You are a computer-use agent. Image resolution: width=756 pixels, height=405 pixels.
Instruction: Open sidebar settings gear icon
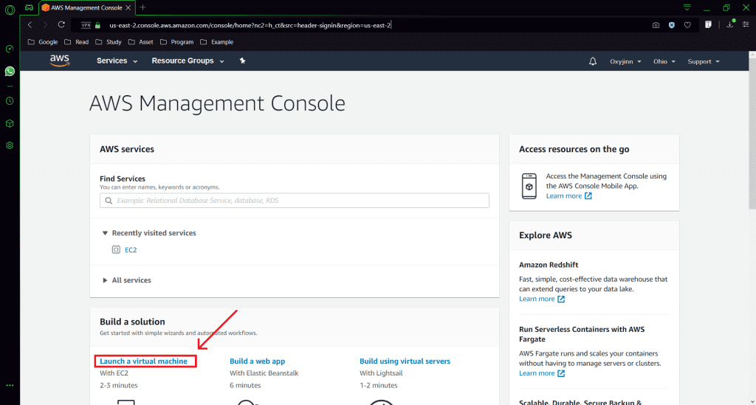point(10,145)
